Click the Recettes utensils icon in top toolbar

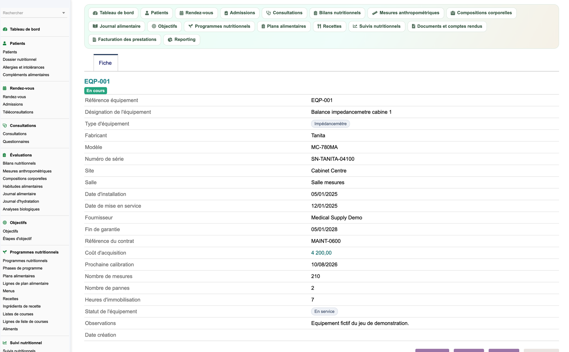pos(319,26)
